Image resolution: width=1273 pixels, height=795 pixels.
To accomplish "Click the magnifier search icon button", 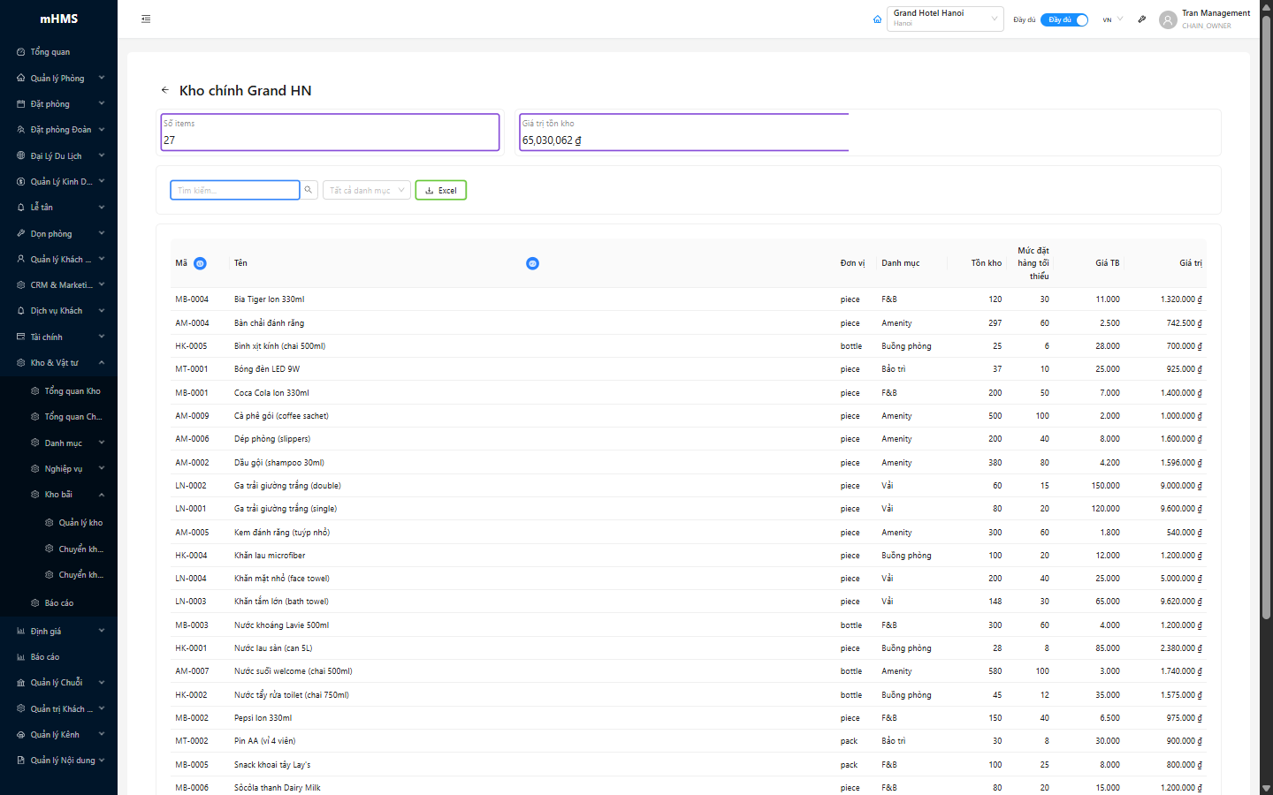I will pyautogui.click(x=309, y=190).
